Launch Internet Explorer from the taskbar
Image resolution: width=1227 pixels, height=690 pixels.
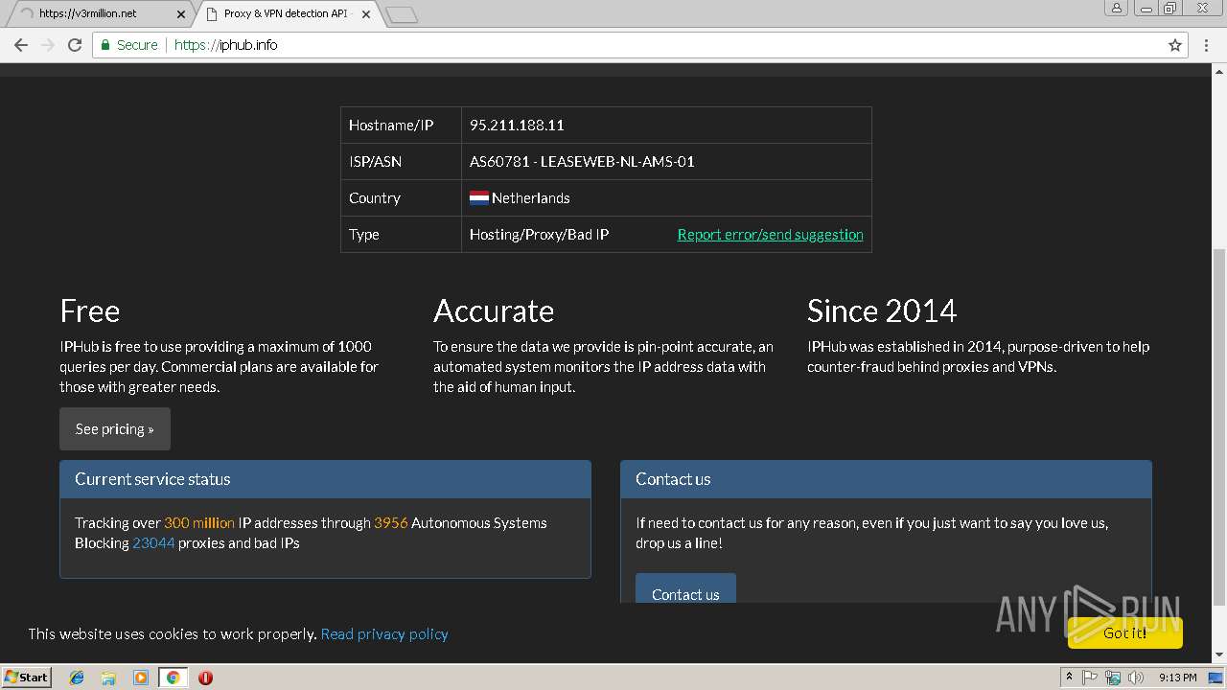pos(77,678)
